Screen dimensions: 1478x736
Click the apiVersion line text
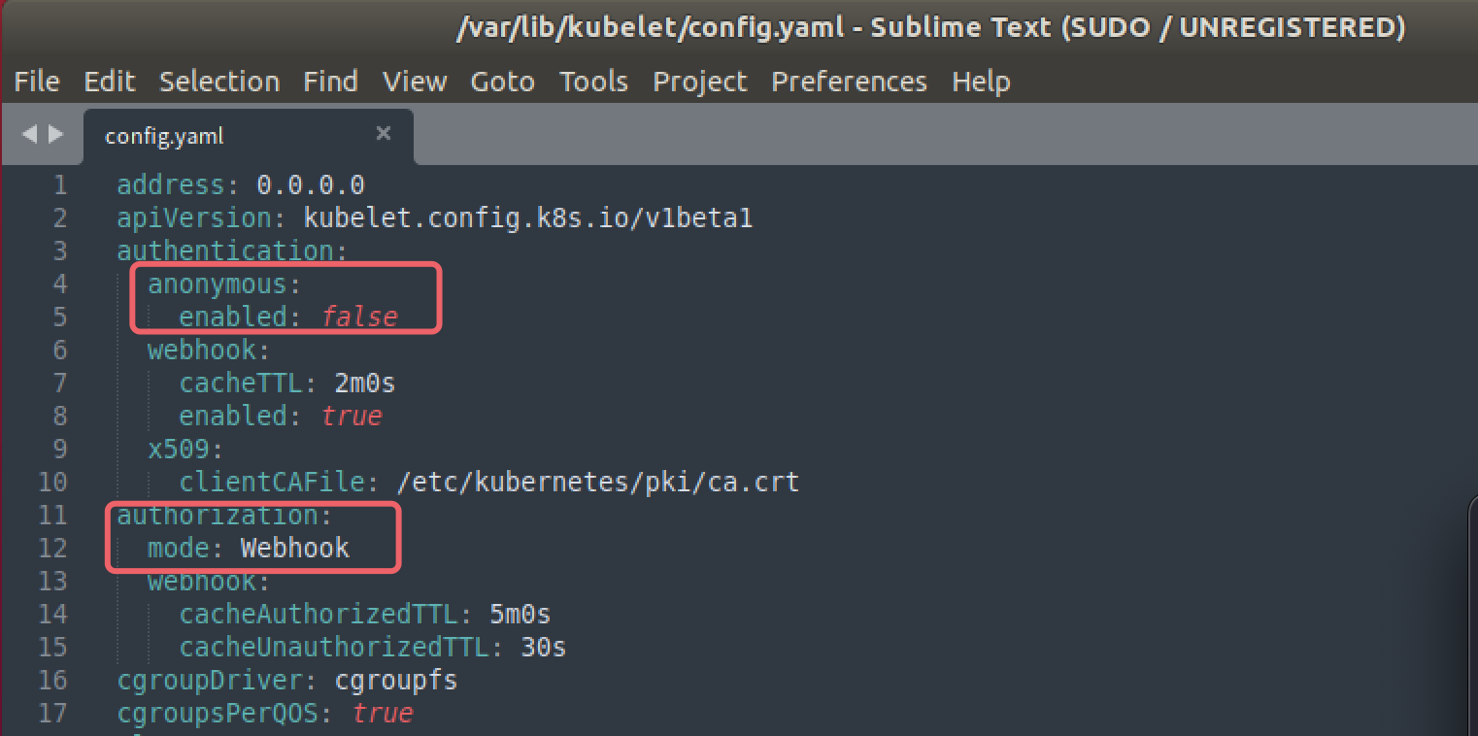coord(435,217)
